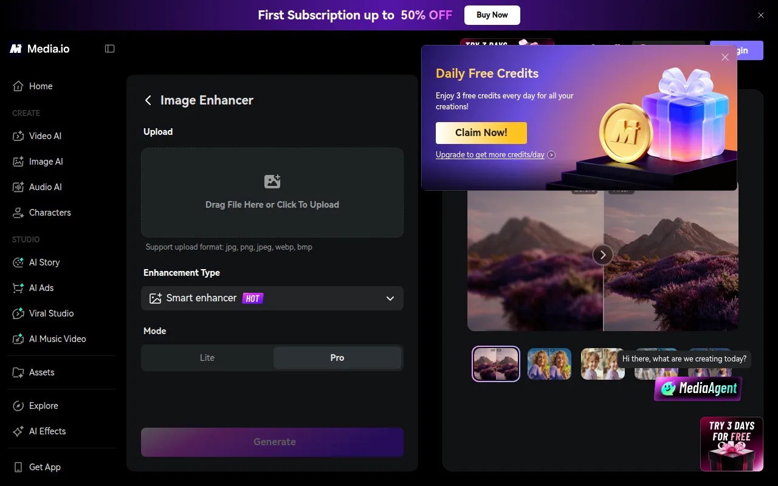Open the Smart enhancer dropdown
This screenshot has height=486, width=778.
[272, 298]
